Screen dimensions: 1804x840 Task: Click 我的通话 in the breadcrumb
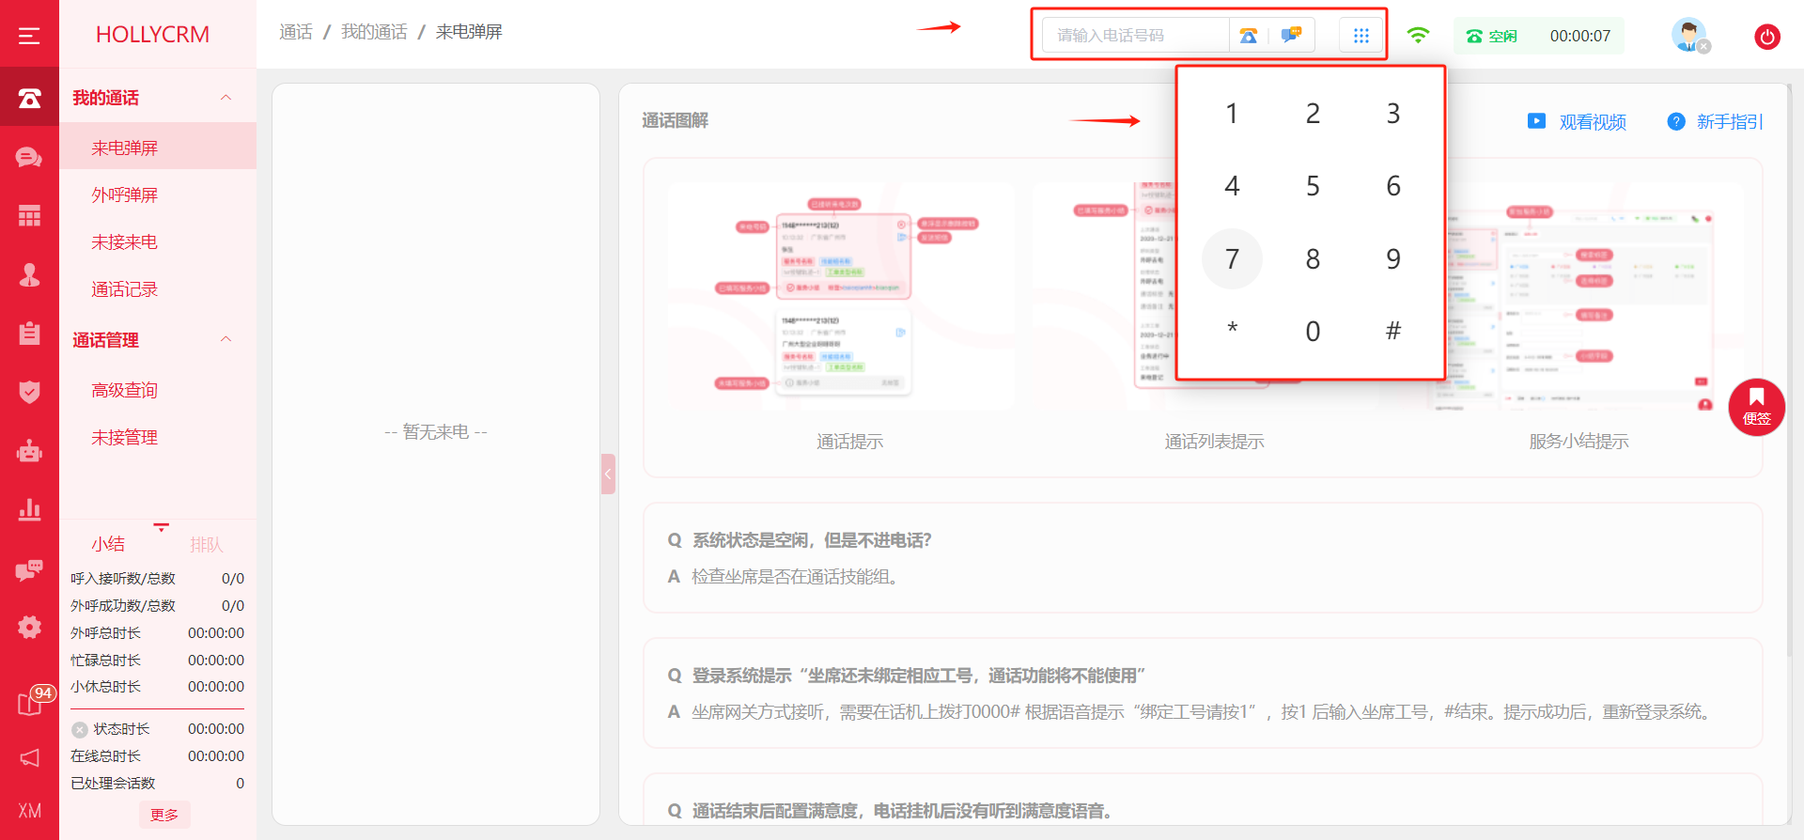click(x=374, y=32)
